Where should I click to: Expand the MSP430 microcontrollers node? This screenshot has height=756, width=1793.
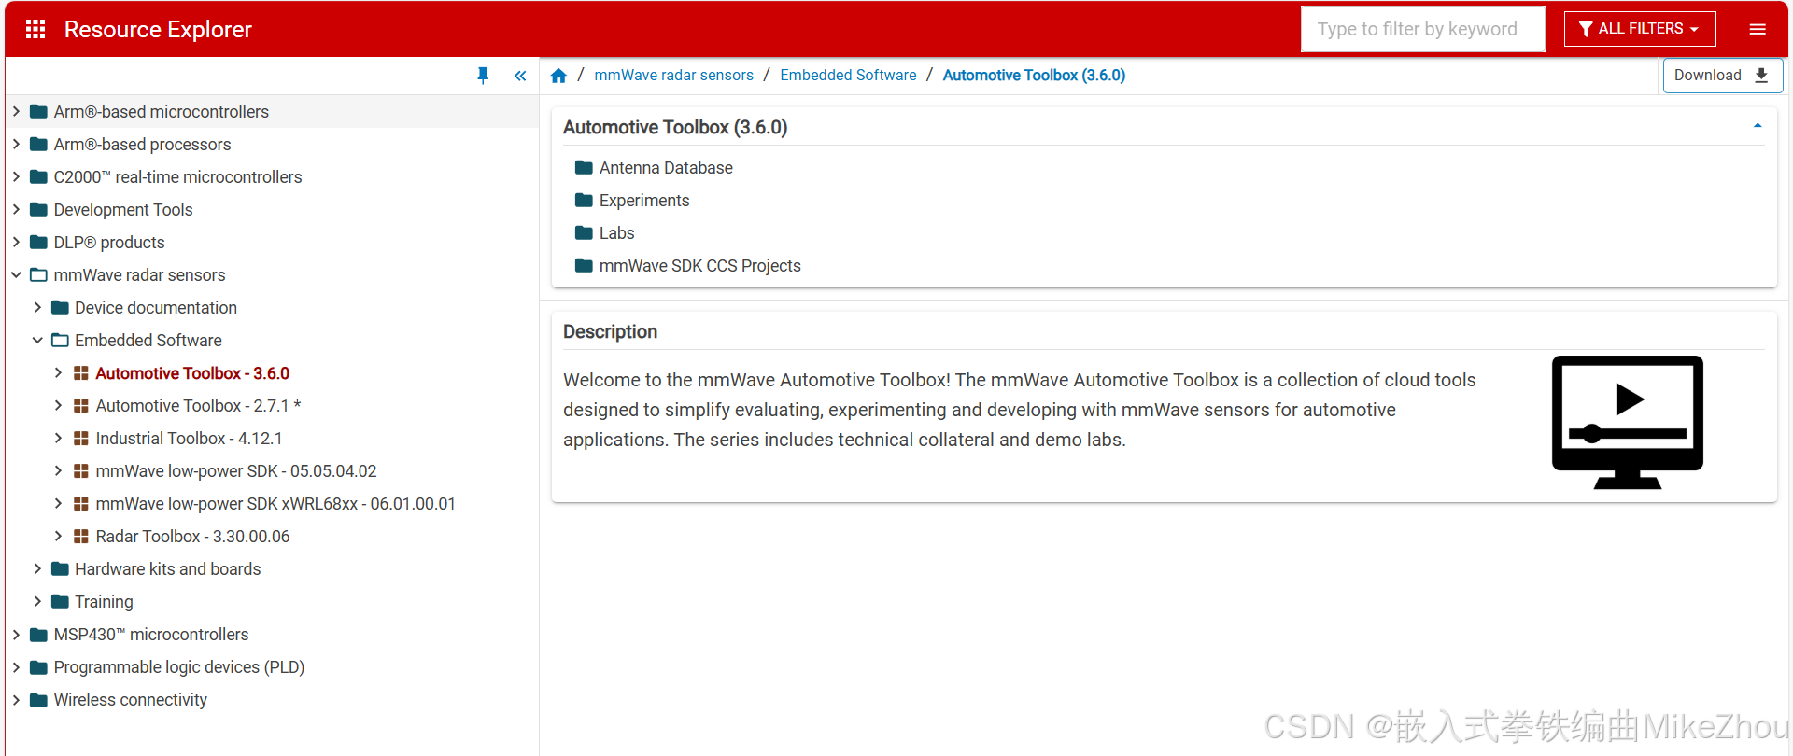(16, 635)
